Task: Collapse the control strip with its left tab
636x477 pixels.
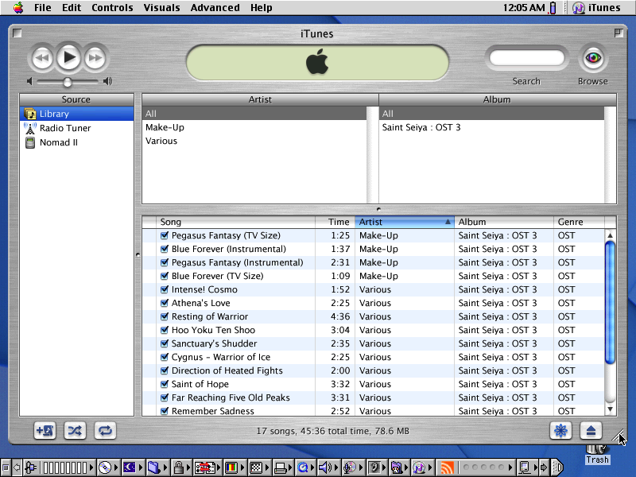Action: click(x=6, y=467)
